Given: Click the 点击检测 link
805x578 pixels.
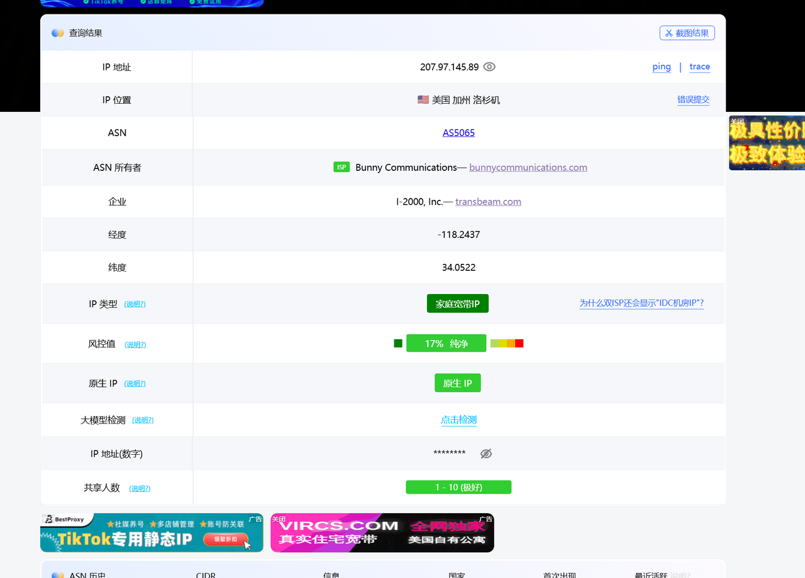Looking at the screenshot, I should [459, 420].
